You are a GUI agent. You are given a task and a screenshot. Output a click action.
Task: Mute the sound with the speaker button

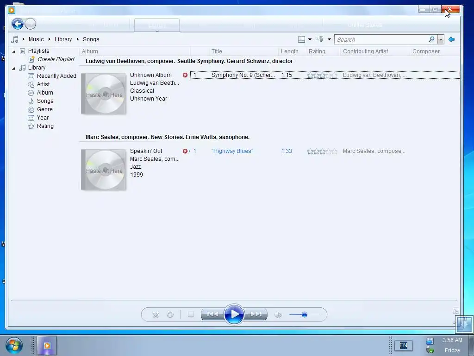click(x=278, y=315)
